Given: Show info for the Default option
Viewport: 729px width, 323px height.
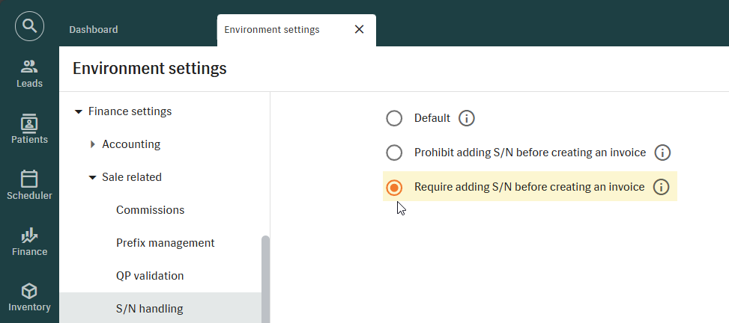Looking at the screenshot, I should 467,118.
